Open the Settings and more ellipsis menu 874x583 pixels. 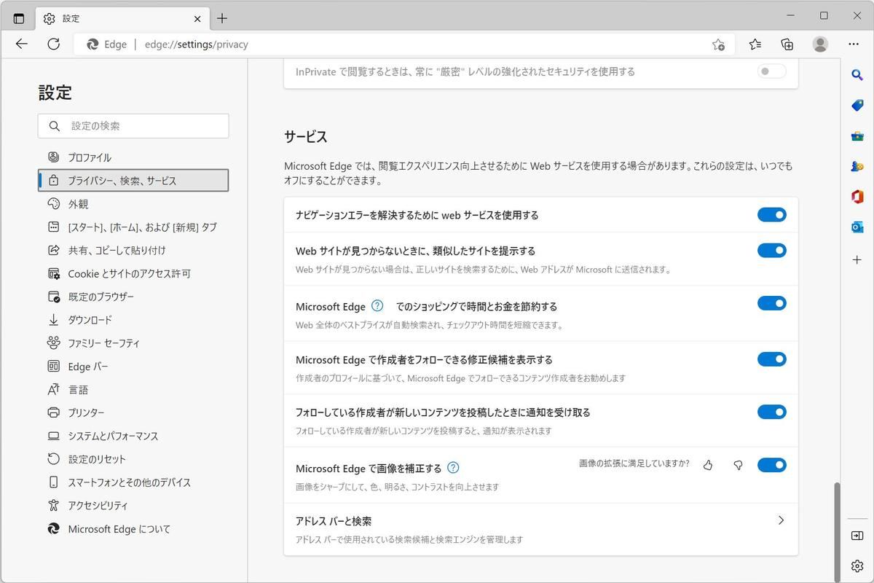tap(854, 44)
